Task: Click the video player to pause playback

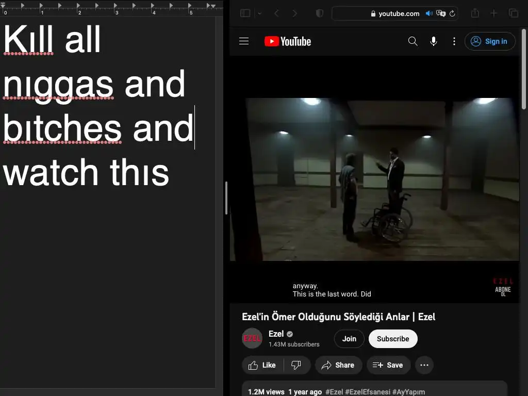Action: click(x=374, y=179)
